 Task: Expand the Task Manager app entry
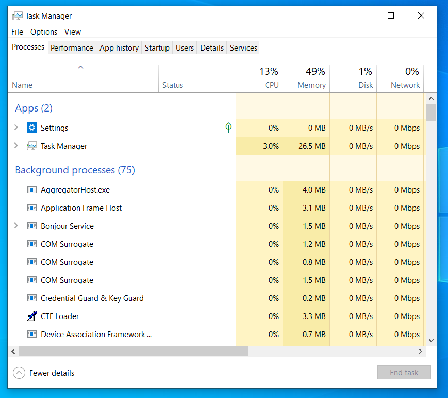pyautogui.click(x=16, y=146)
